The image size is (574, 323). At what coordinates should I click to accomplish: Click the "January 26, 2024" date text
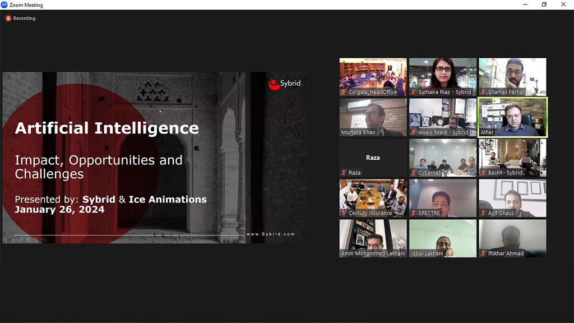(x=59, y=210)
